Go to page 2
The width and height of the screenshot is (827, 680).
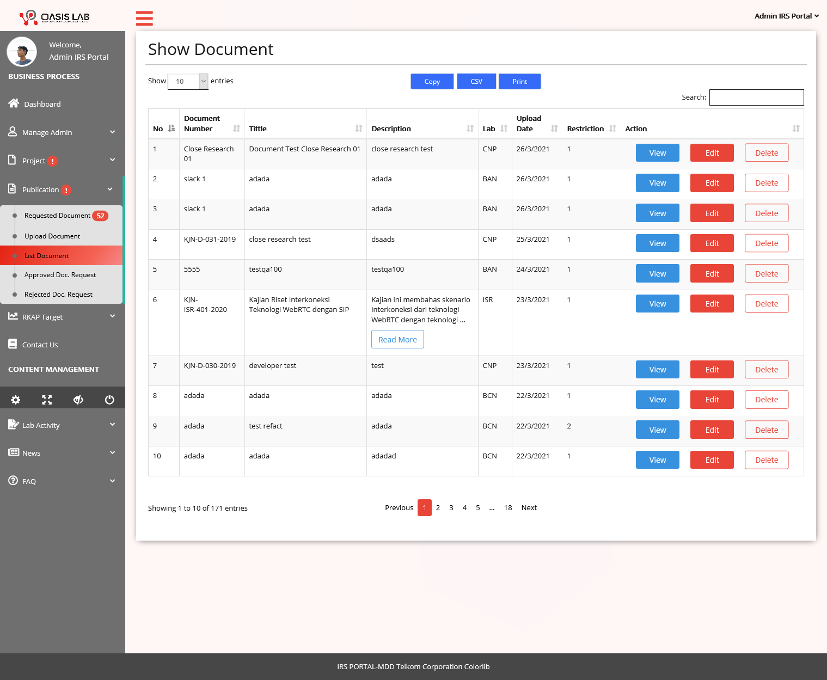click(438, 507)
